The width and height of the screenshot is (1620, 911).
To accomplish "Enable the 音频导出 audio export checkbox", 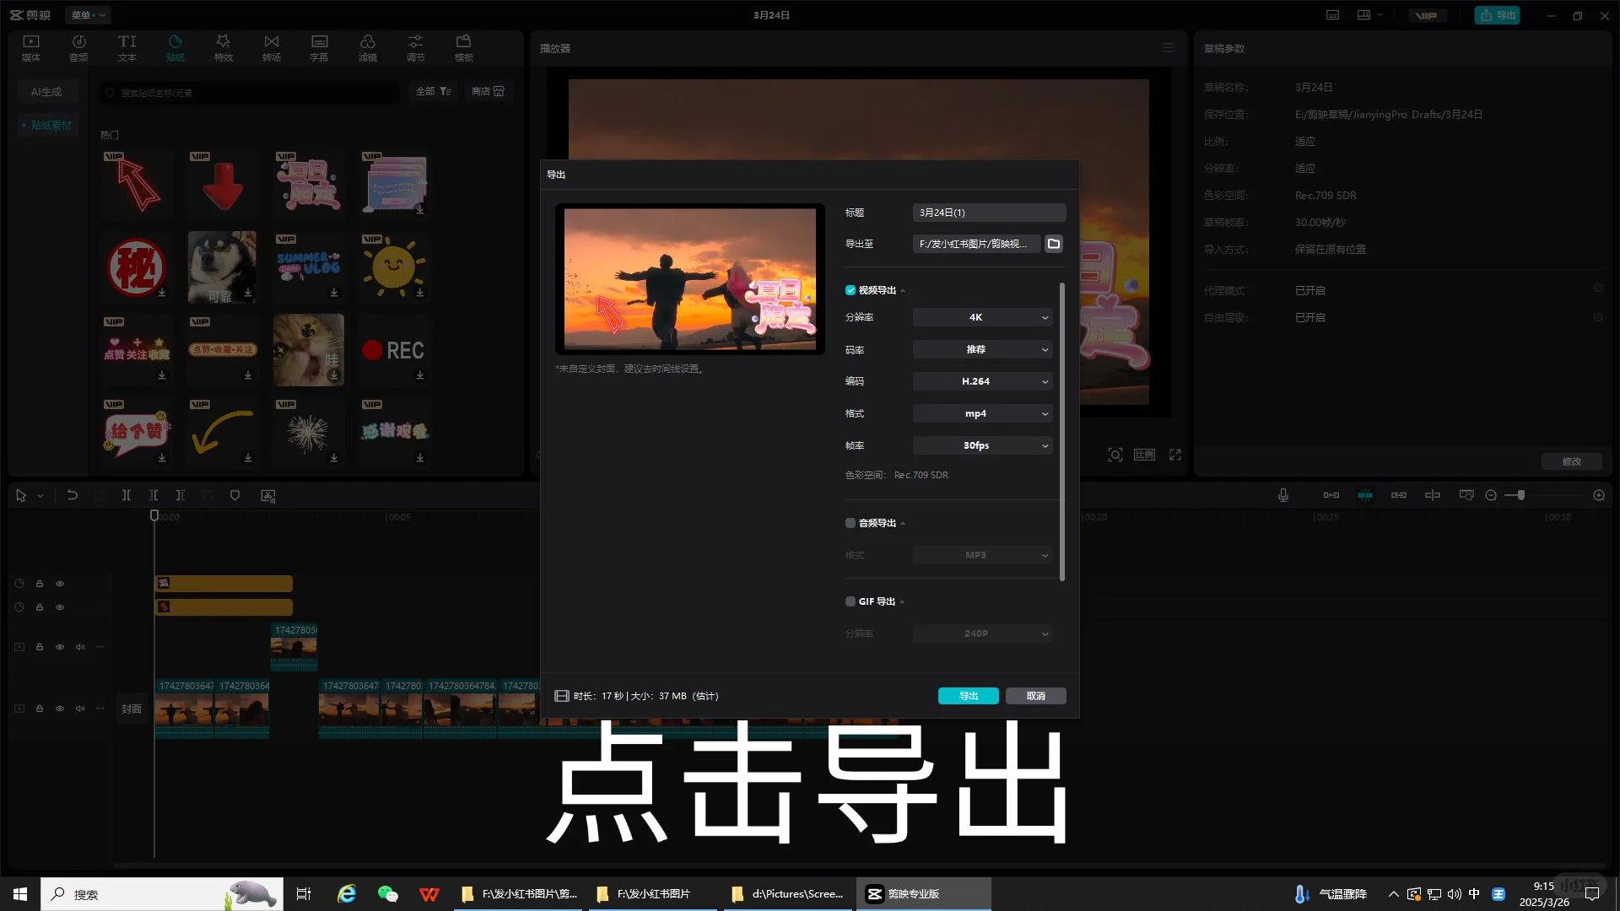I will pos(850,523).
